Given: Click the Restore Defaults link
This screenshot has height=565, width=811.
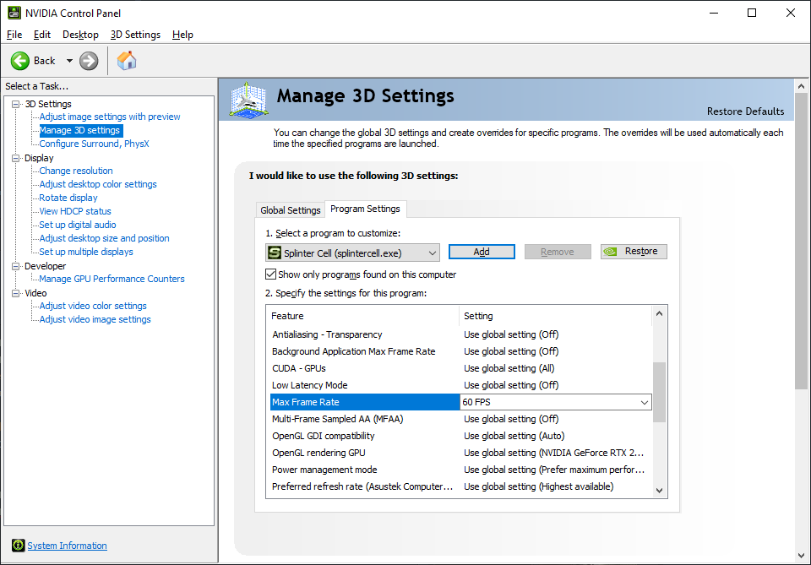Looking at the screenshot, I should pyautogui.click(x=745, y=111).
